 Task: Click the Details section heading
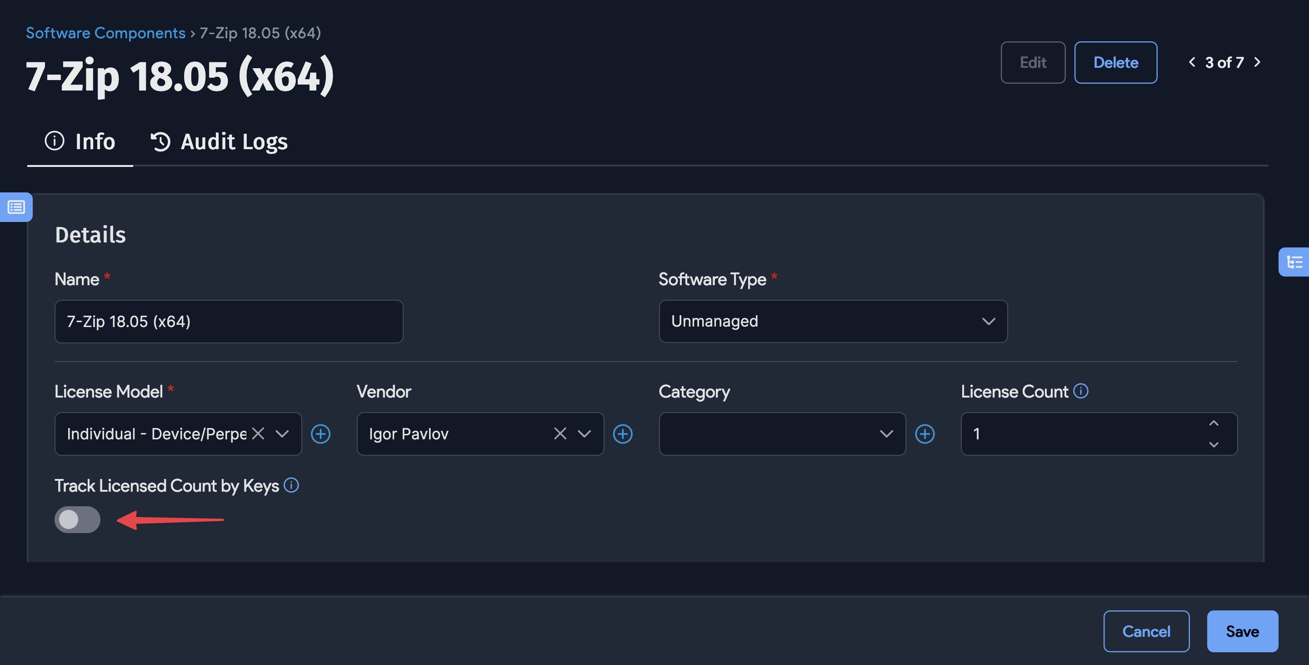pos(90,234)
